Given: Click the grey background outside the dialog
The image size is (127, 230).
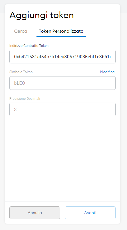Looking at the screenshot, I should click(124, 117).
